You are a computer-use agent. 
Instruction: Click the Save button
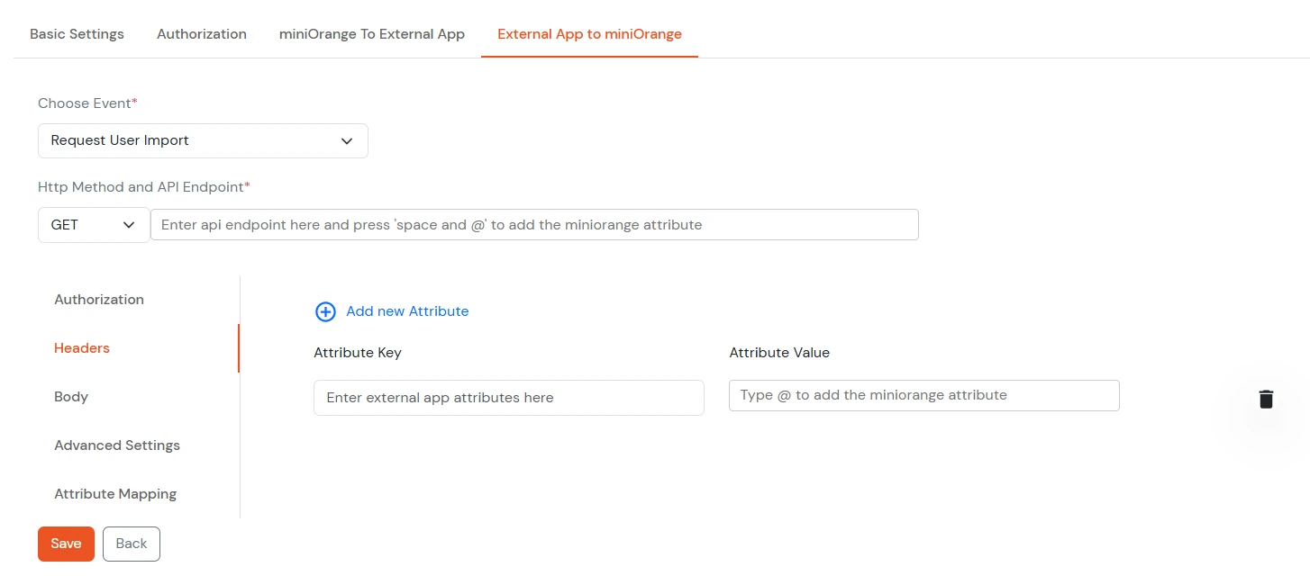click(66, 544)
